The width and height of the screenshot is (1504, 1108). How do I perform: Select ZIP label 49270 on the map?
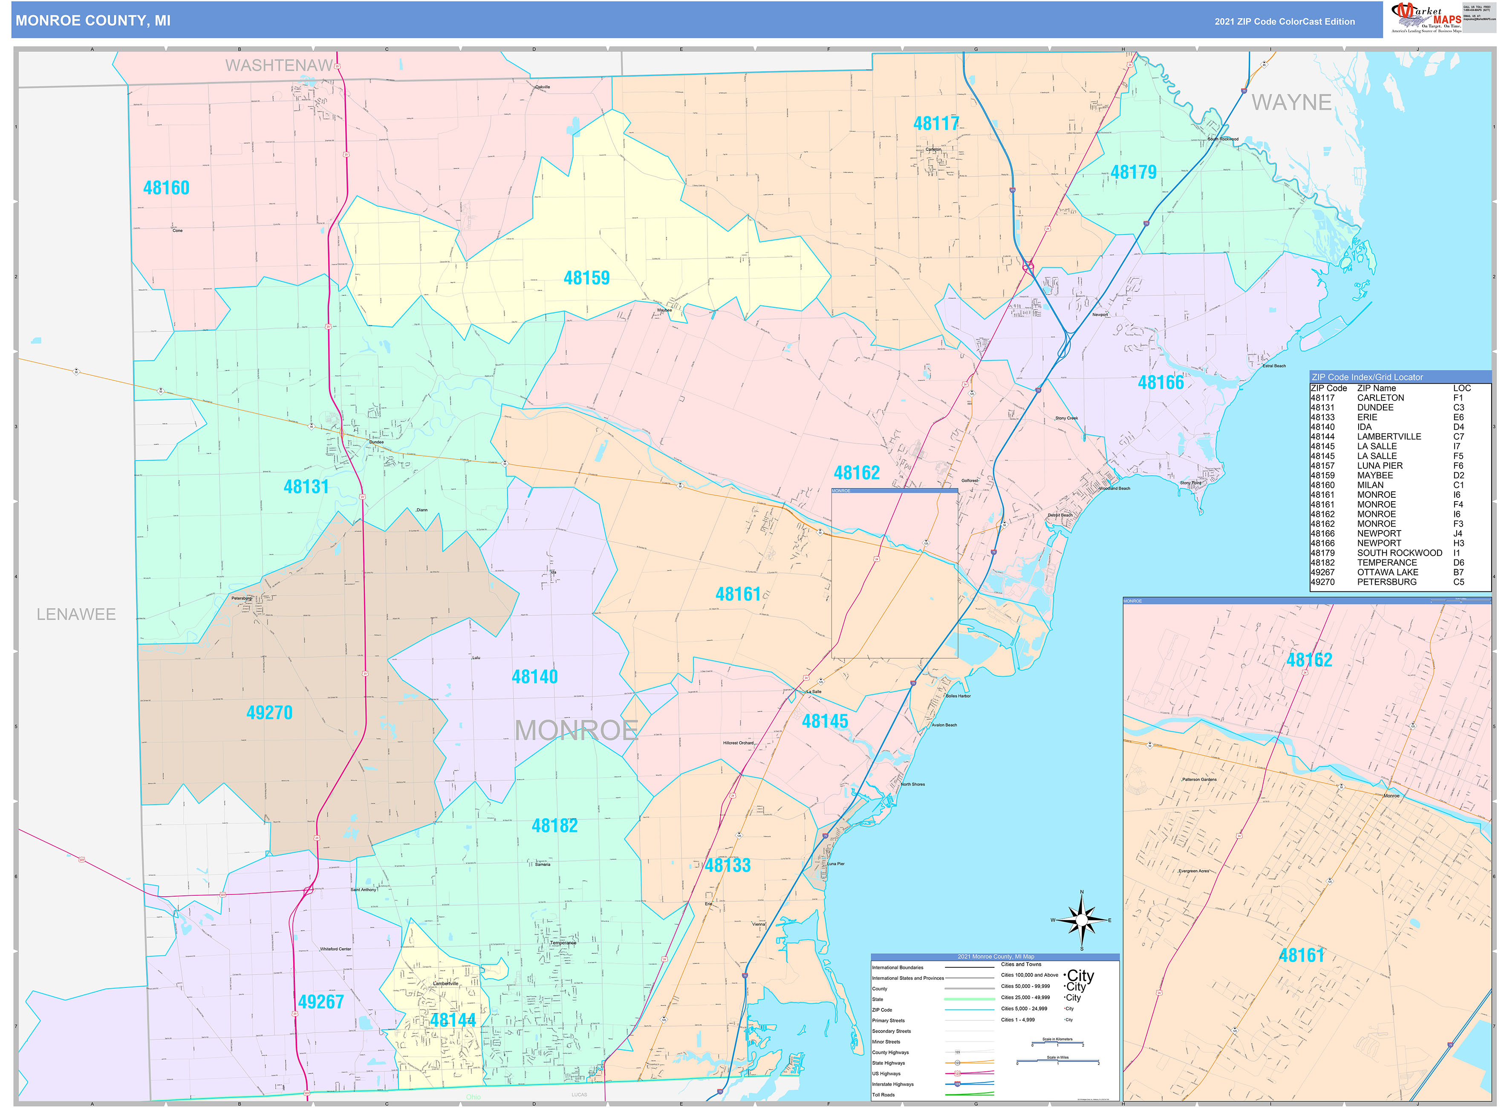coord(269,712)
